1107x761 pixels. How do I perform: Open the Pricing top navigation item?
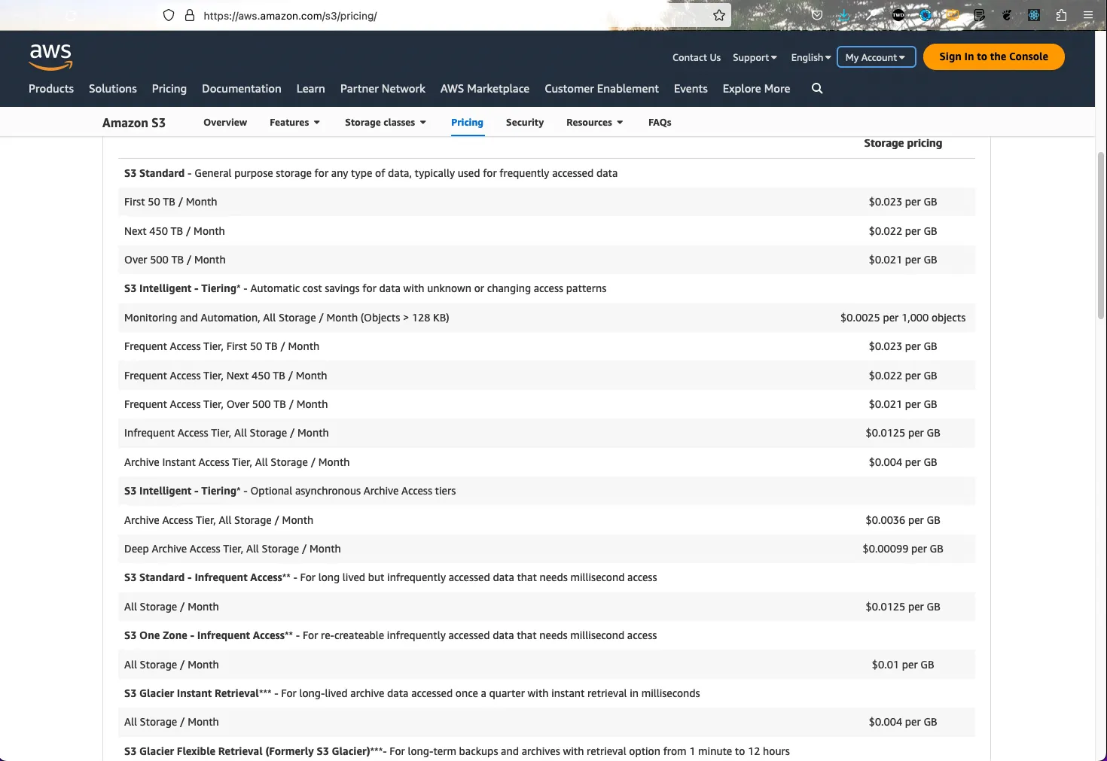[169, 88]
